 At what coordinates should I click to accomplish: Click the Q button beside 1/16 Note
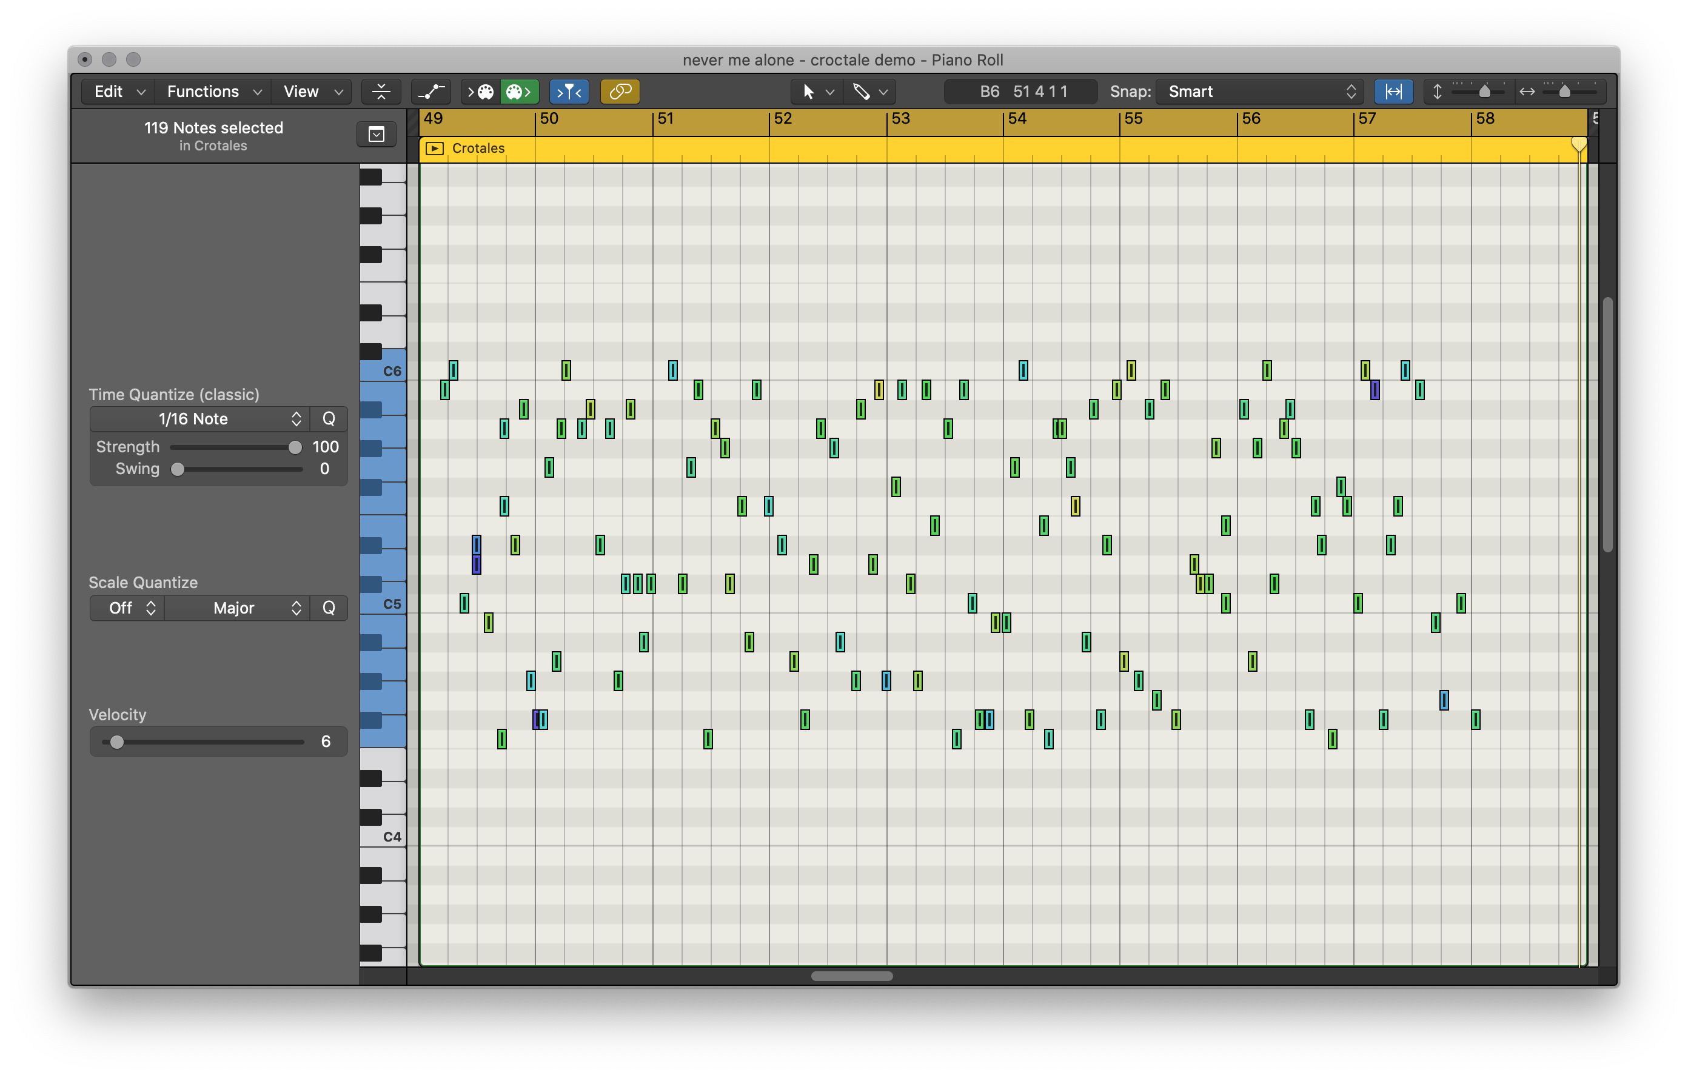[x=328, y=419]
